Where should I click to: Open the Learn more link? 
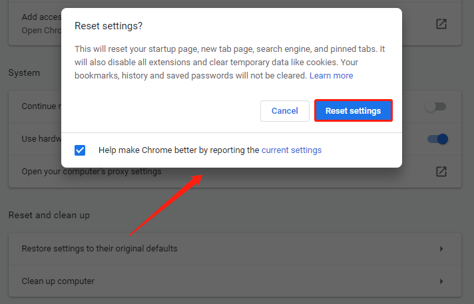coord(331,76)
